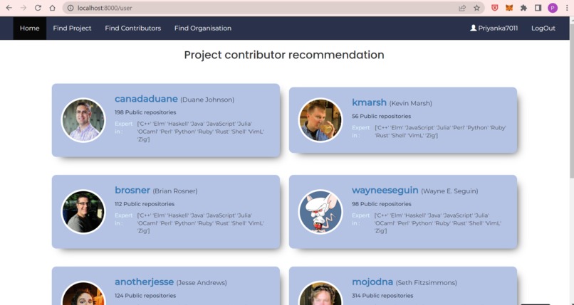
Task: Click '(Seth Fitzsimmons)' name text
Action: click(x=427, y=283)
